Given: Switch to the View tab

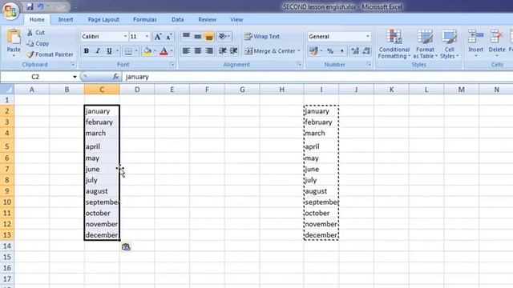Looking at the screenshot, I should click(236, 19).
